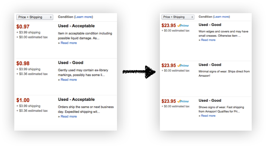The height and width of the screenshot is (146, 266).
Task: Click the Prime badge on third $23.95 offer
Action: tap(183, 101)
